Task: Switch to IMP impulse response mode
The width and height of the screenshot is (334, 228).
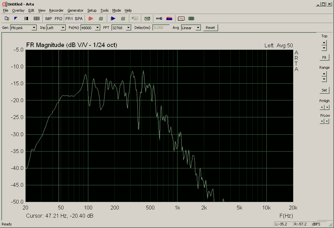Action: coord(49,19)
